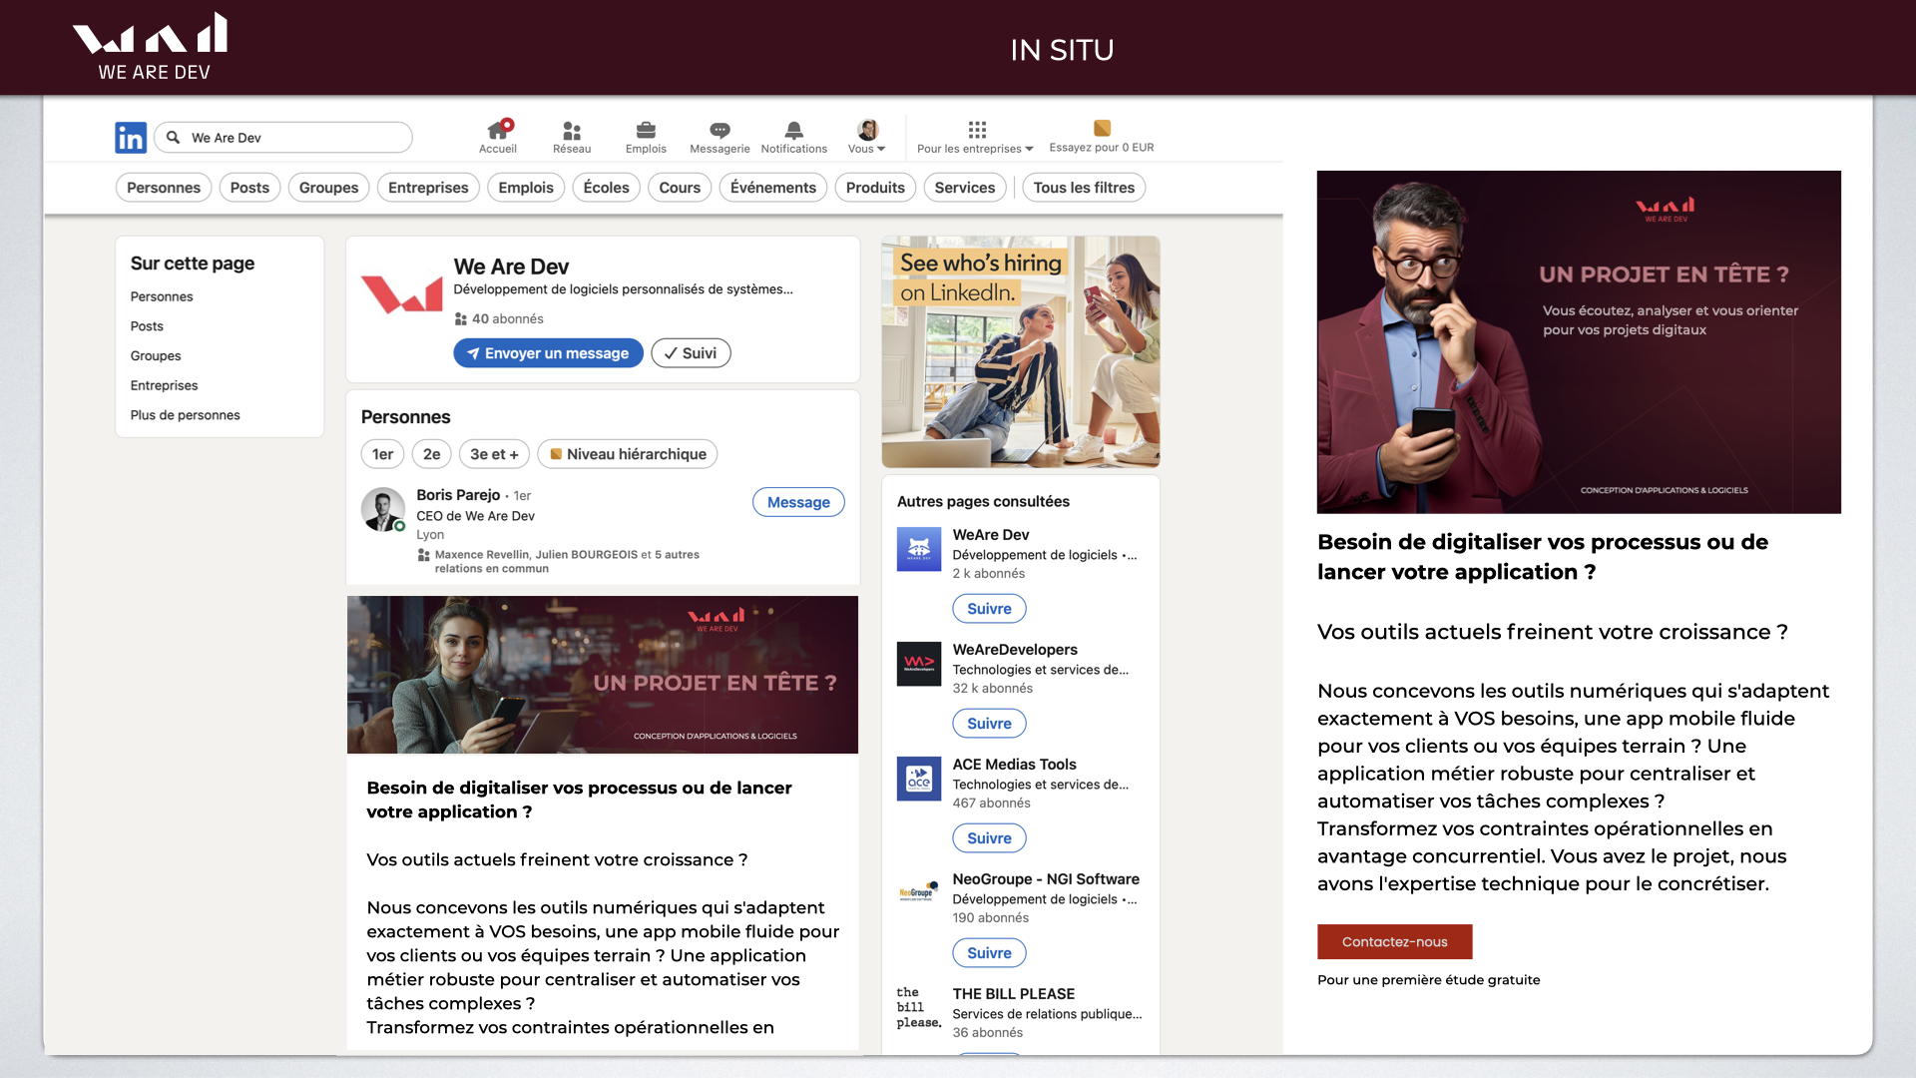Open the Messagerie chat icon
1916x1078 pixels.
[x=719, y=131]
